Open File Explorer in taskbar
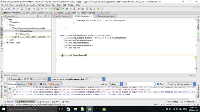 75,109
